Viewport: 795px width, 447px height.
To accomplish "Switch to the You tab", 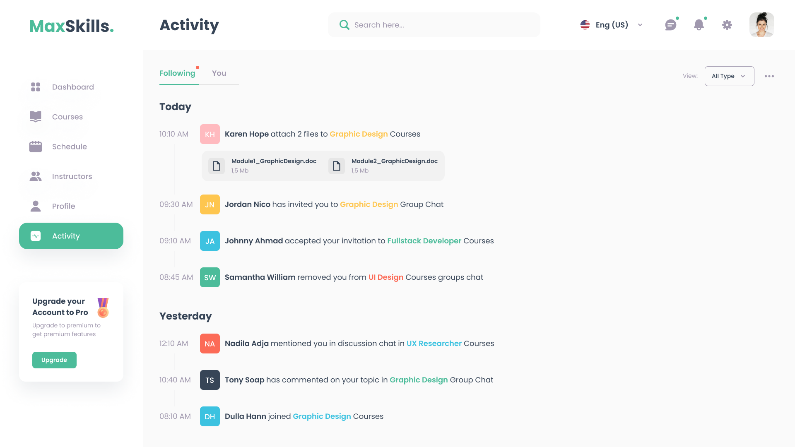I will pyautogui.click(x=219, y=73).
